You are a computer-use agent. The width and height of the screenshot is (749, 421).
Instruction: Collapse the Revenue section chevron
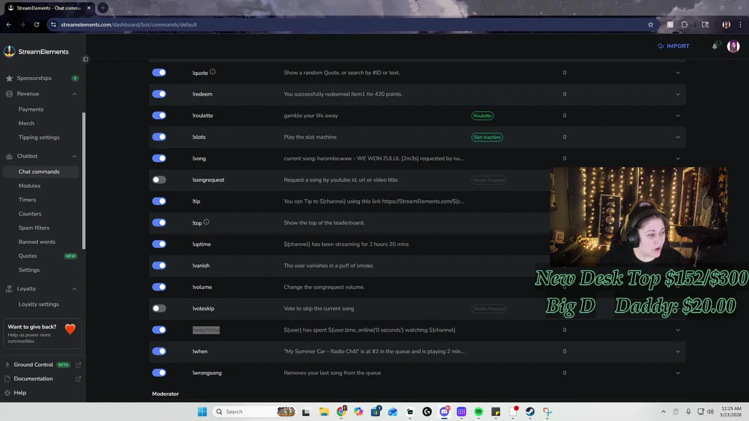pos(74,94)
